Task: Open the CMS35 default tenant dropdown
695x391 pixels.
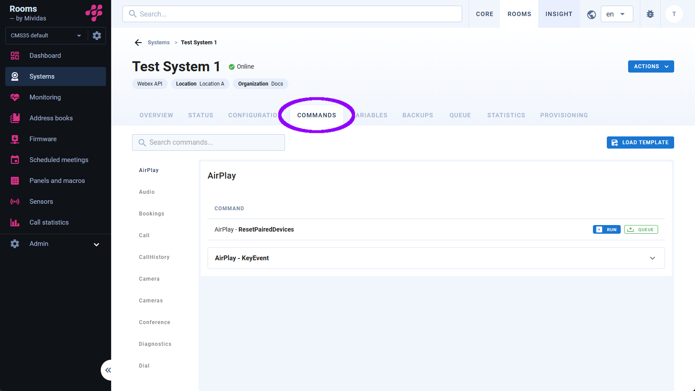Action: [x=46, y=36]
